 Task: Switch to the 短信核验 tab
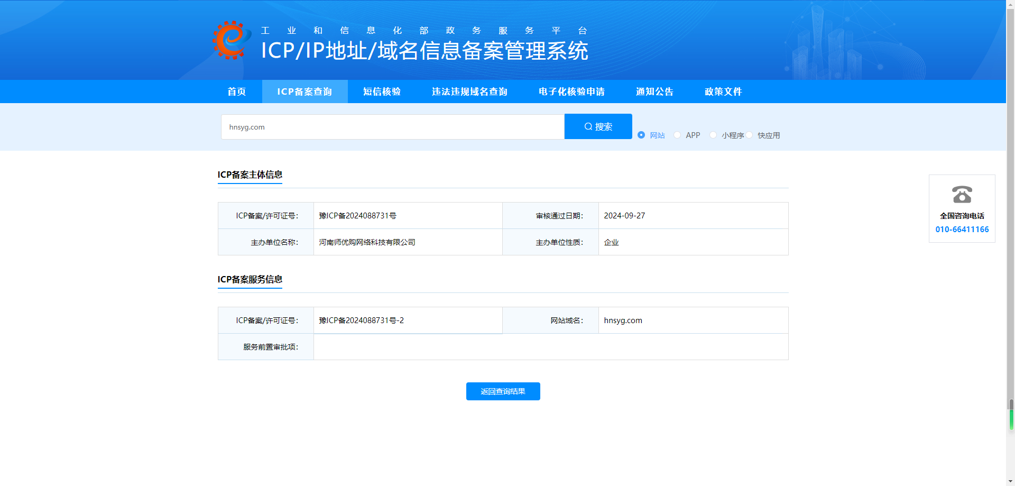click(381, 91)
